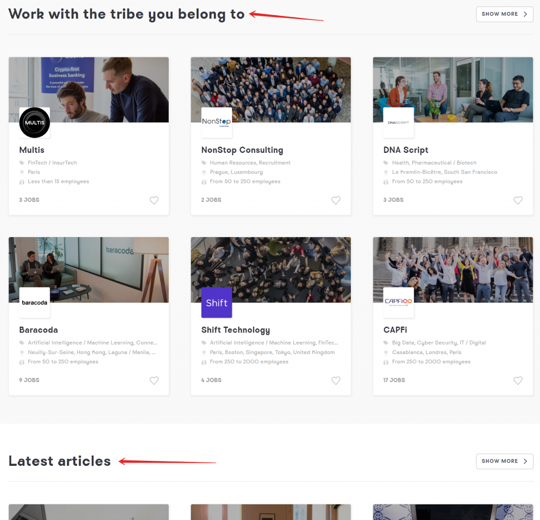Screen dimensions: 540x520
Task: Click the location pin icon on Multis card
Action: click(22, 172)
